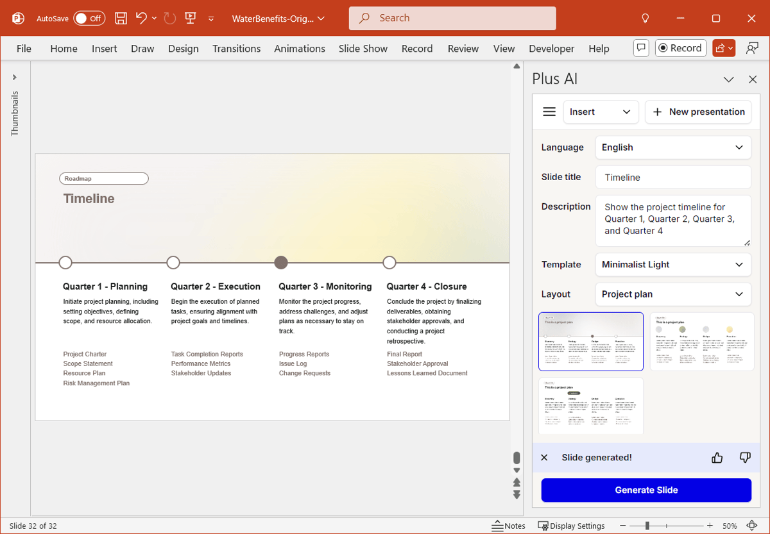Viewport: 770px width, 534px height.
Task: Click the fit slide to window icon
Action: (752, 526)
